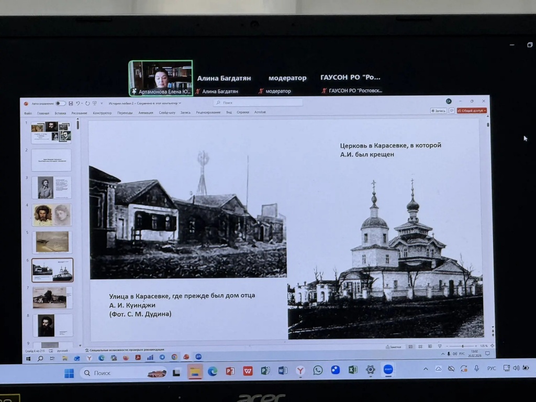Image resolution: width=536 pixels, height=402 pixels.
Task: Open the Вставка ribbon tab
Action: pos(60,113)
